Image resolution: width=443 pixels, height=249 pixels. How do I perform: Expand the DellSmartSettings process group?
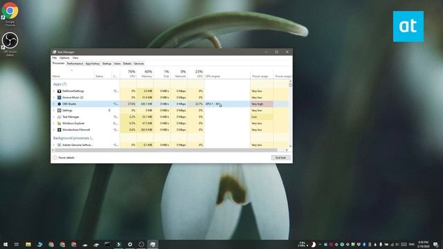click(x=54, y=91)
